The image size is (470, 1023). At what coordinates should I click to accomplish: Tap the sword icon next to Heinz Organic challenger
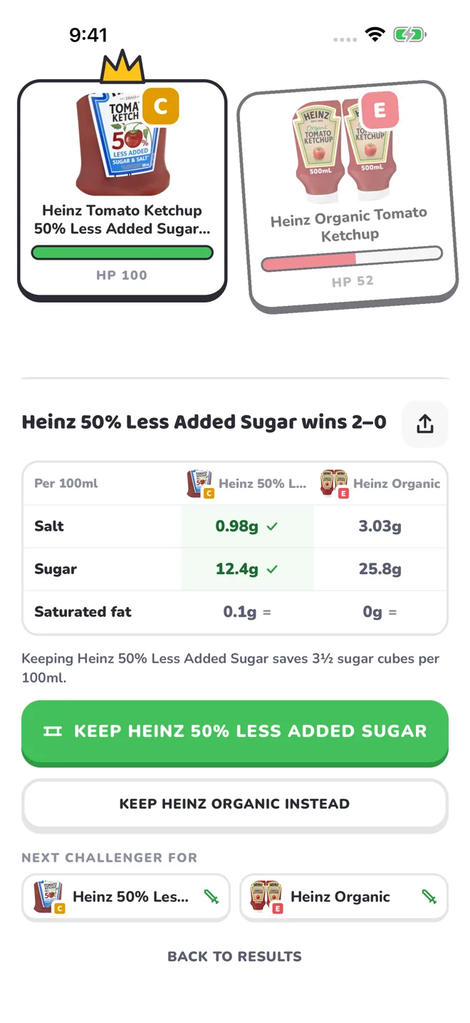[x=429, y=897]
